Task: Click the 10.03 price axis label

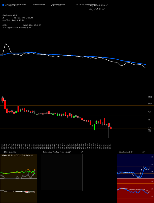Action: coord(150,104)
